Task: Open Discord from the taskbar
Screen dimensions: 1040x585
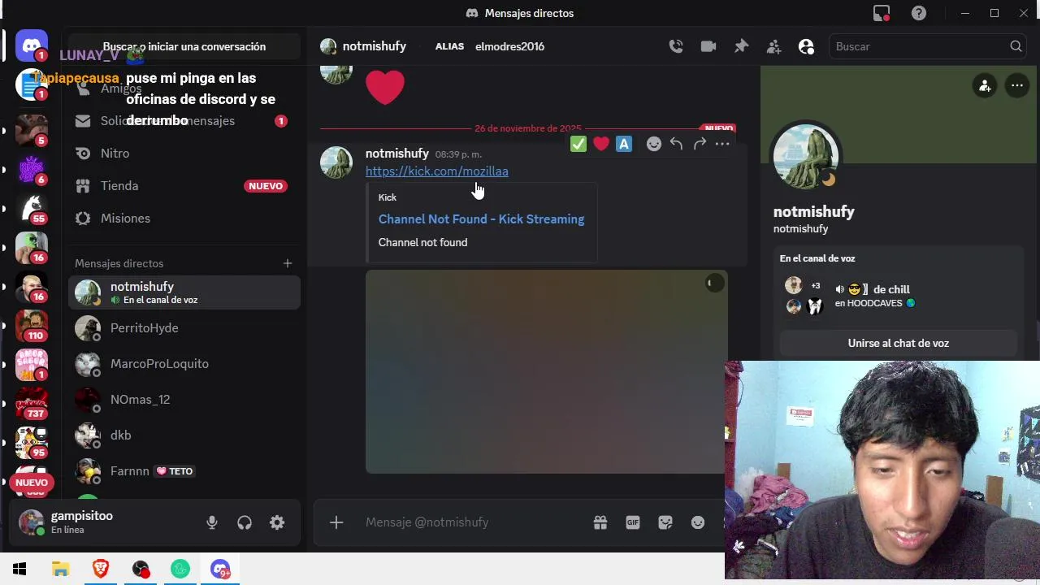Action: click(220, 570)
